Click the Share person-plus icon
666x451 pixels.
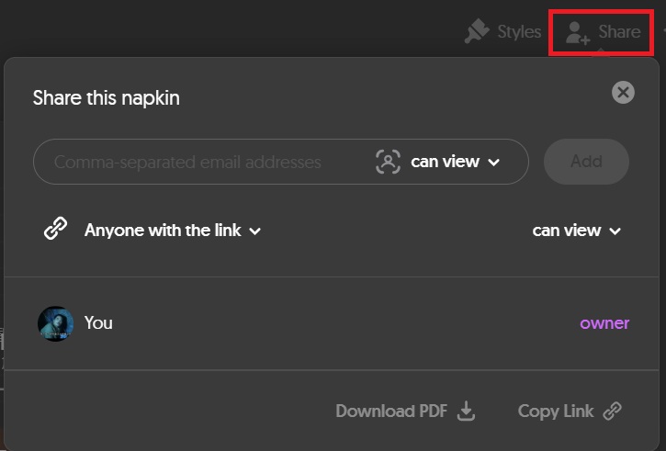click(577, 33)
